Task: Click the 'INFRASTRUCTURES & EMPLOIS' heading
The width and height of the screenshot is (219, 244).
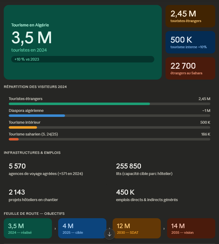Action: click(32, 153)
